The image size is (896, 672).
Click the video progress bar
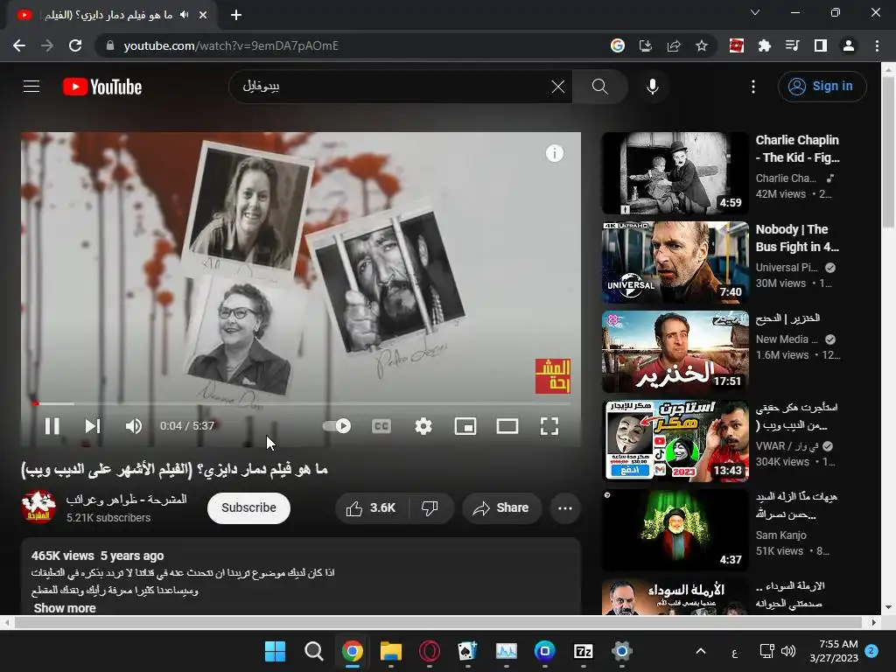pos(301,403)
